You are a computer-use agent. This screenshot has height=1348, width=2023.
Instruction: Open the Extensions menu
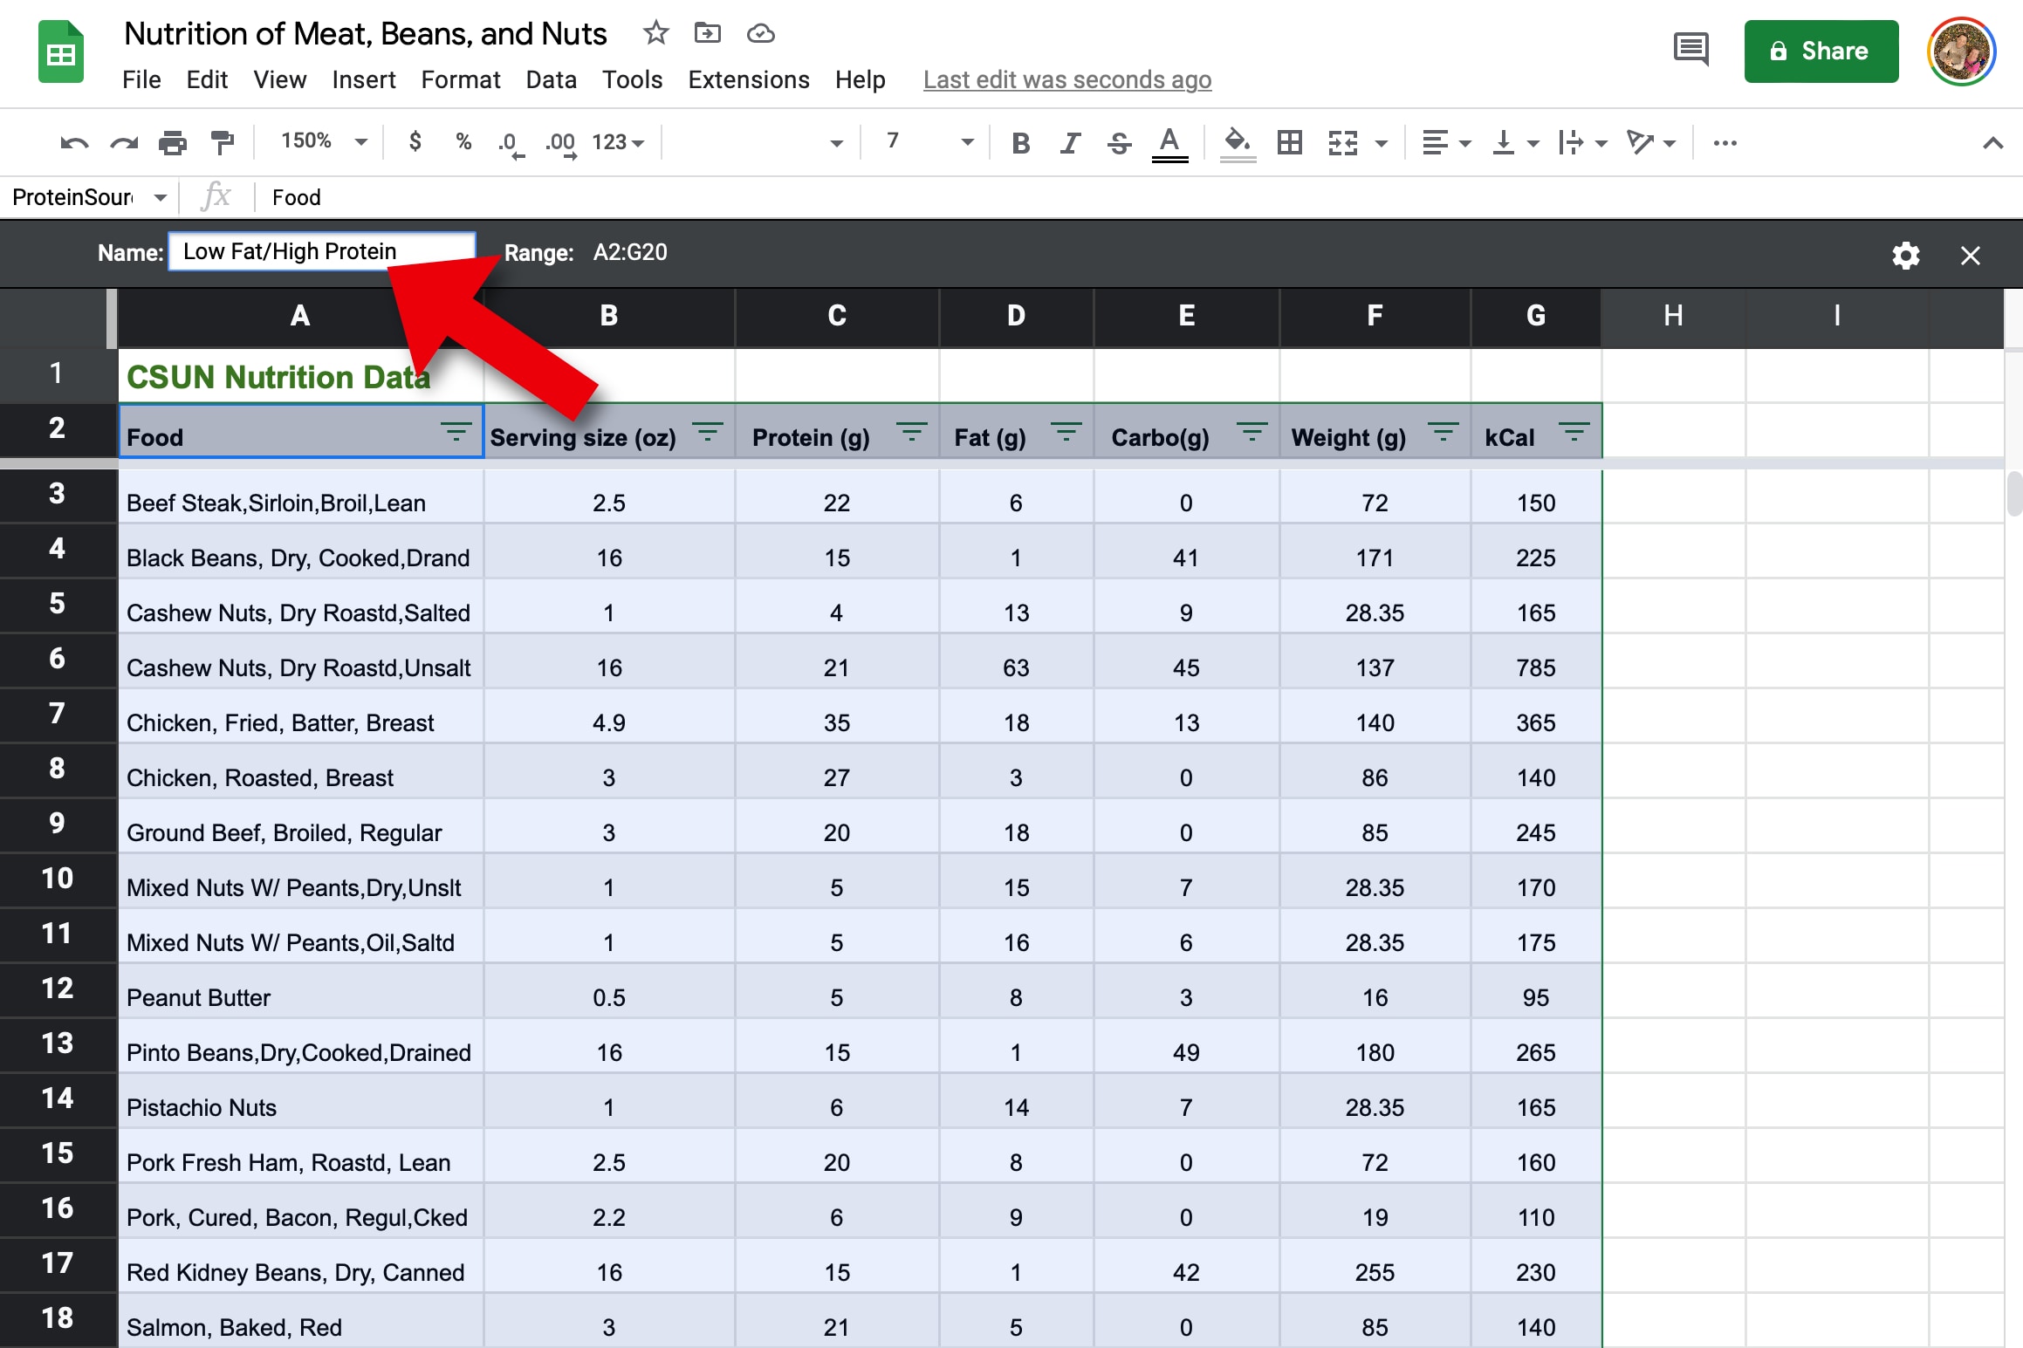(748, 80)
